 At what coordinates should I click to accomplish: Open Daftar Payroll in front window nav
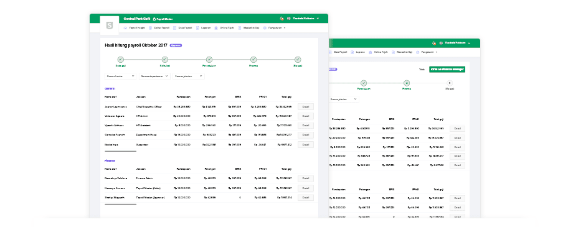click(x=159, y=28)
